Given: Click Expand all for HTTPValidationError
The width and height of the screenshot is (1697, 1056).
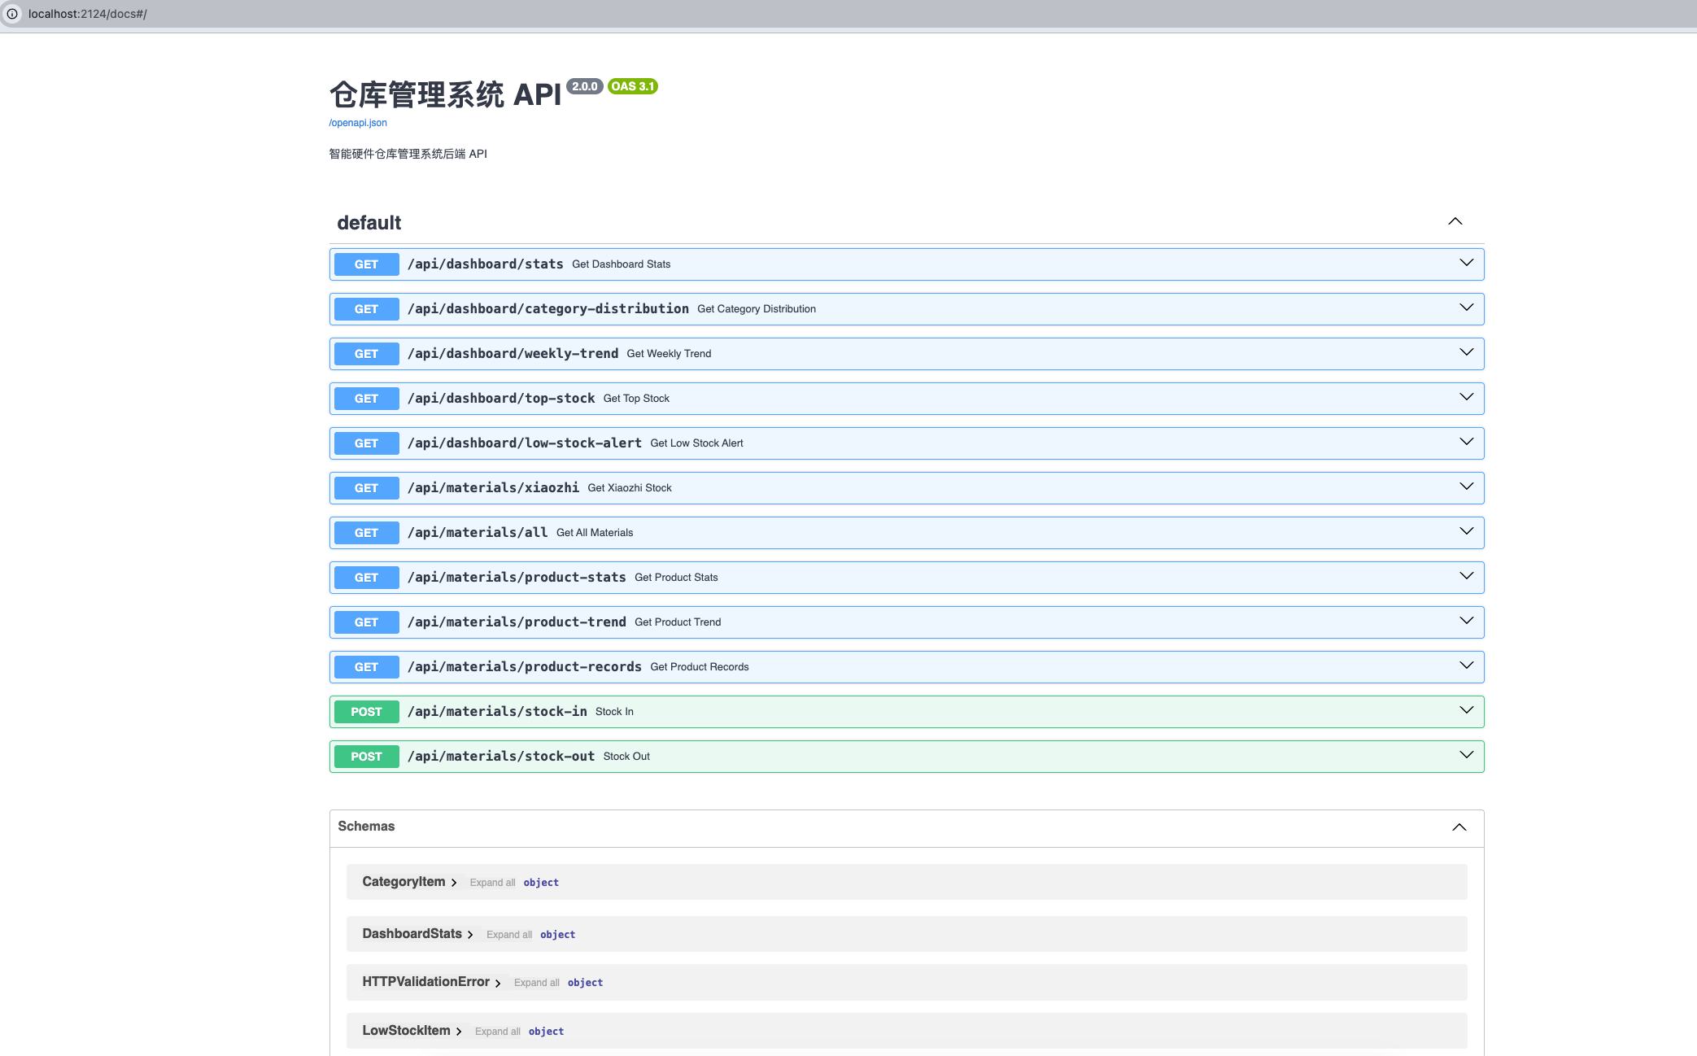Looking at the screenshot, I should (536, 983).
